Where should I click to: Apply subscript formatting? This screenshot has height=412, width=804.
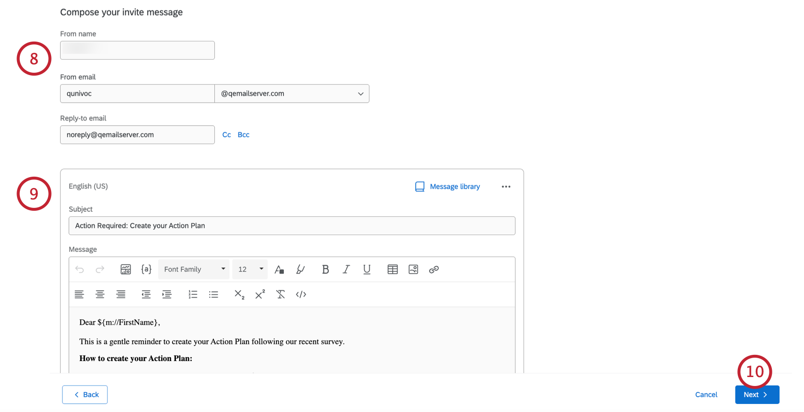pyautogui.click(x=239, y=294)
